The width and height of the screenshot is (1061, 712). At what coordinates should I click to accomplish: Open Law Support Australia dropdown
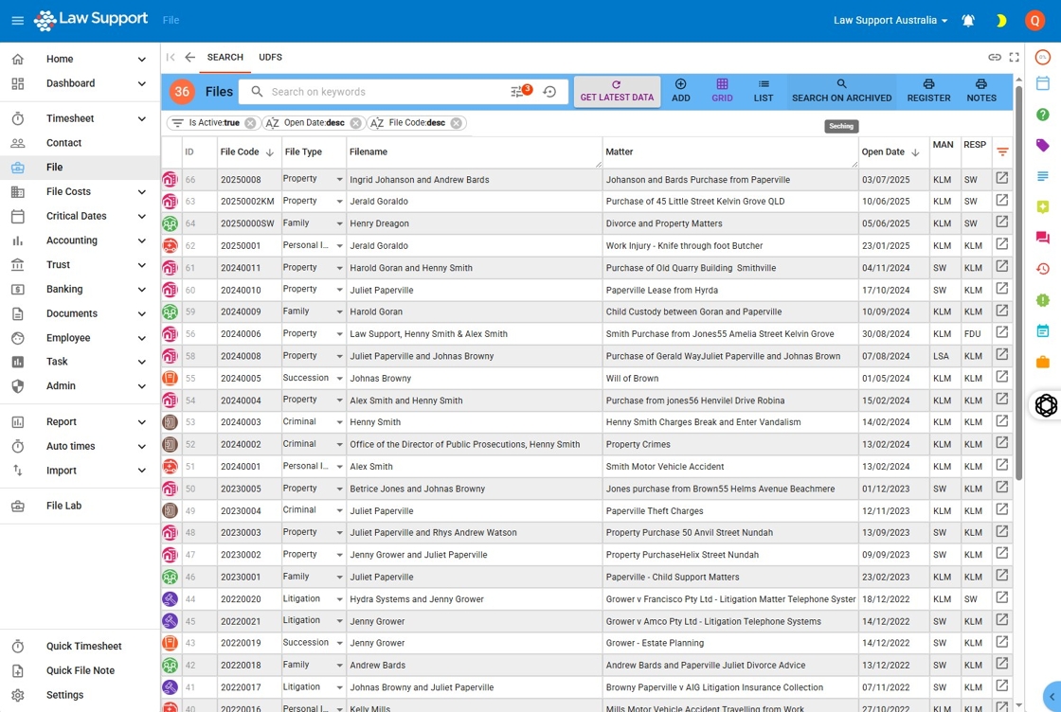pos(890,21)
